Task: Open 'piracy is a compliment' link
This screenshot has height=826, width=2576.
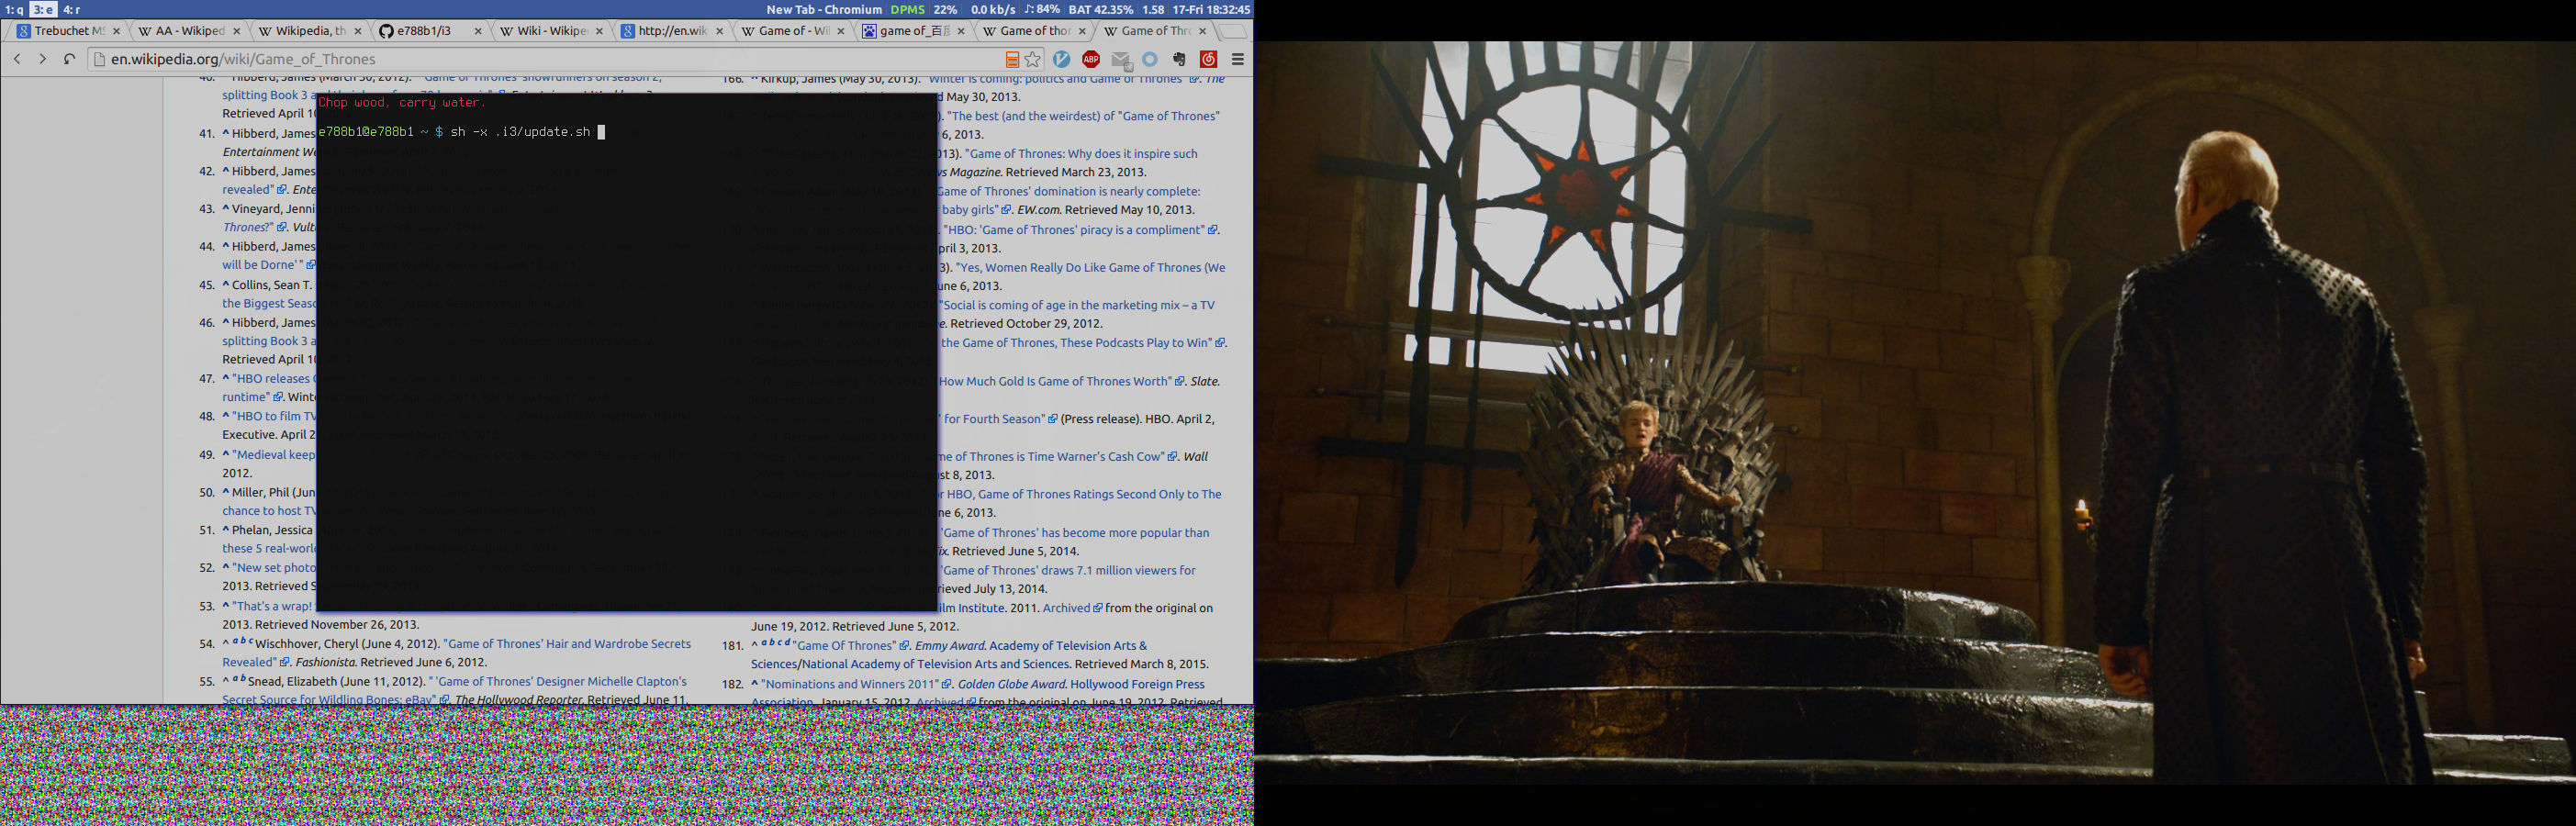Action: click(1075, 230)
